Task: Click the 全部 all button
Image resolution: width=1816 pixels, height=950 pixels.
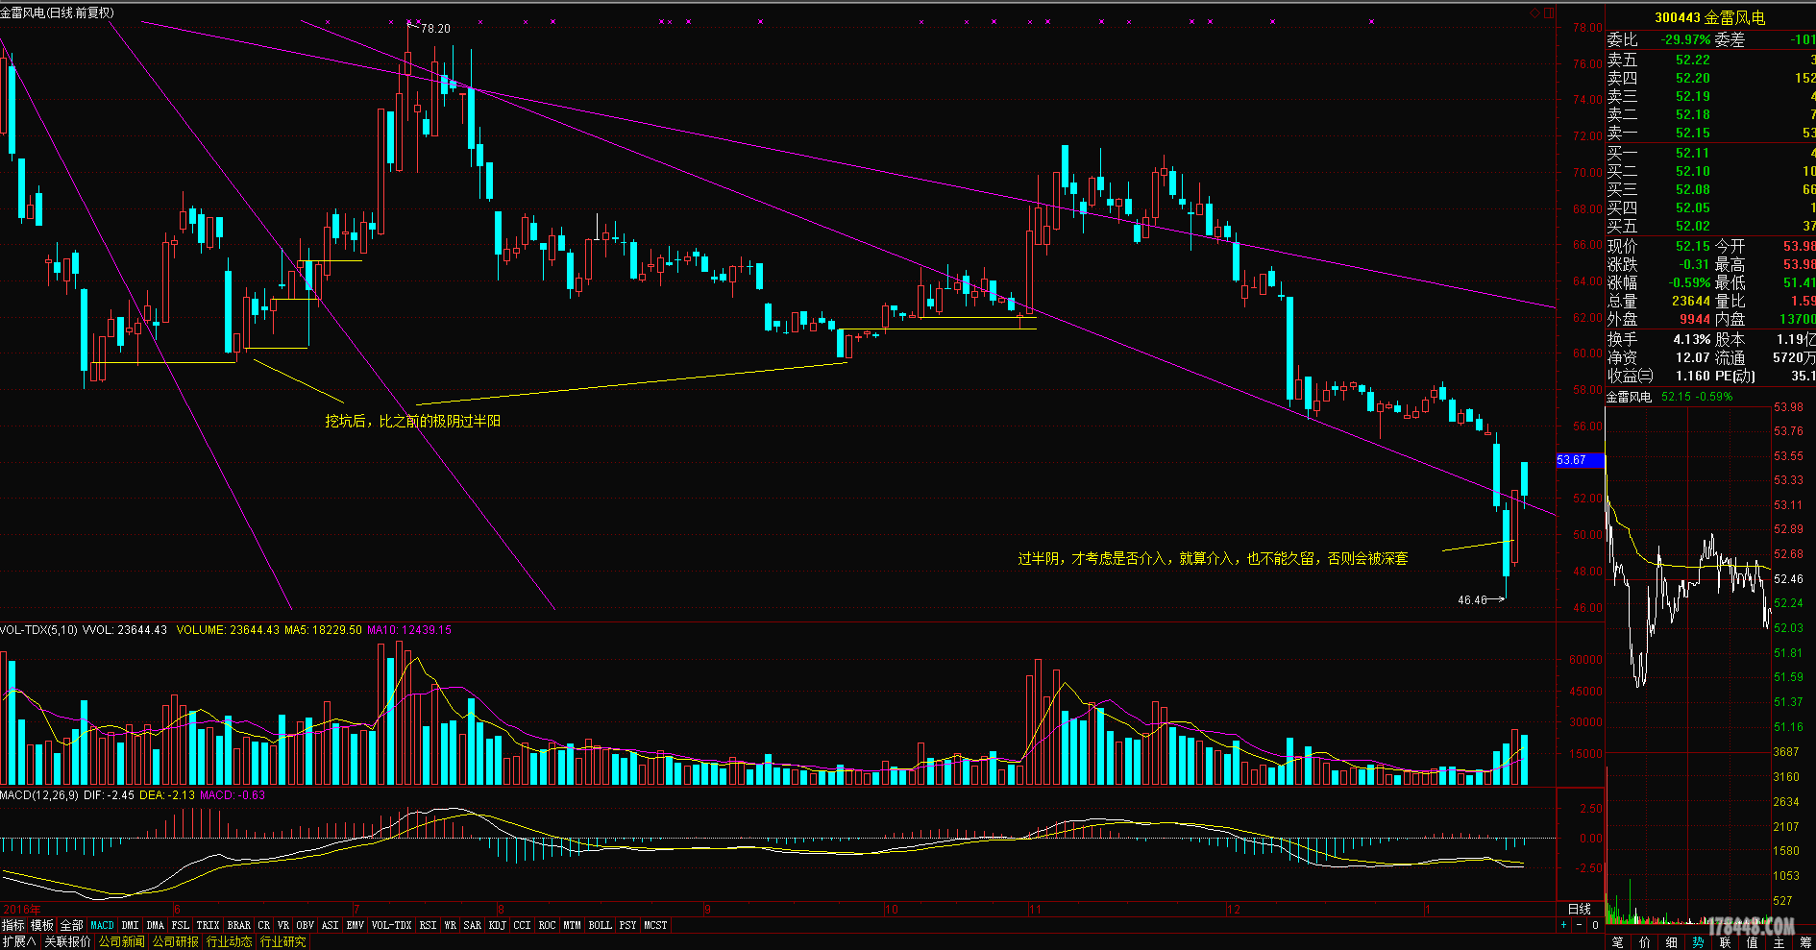Action: tap(72, 925)
